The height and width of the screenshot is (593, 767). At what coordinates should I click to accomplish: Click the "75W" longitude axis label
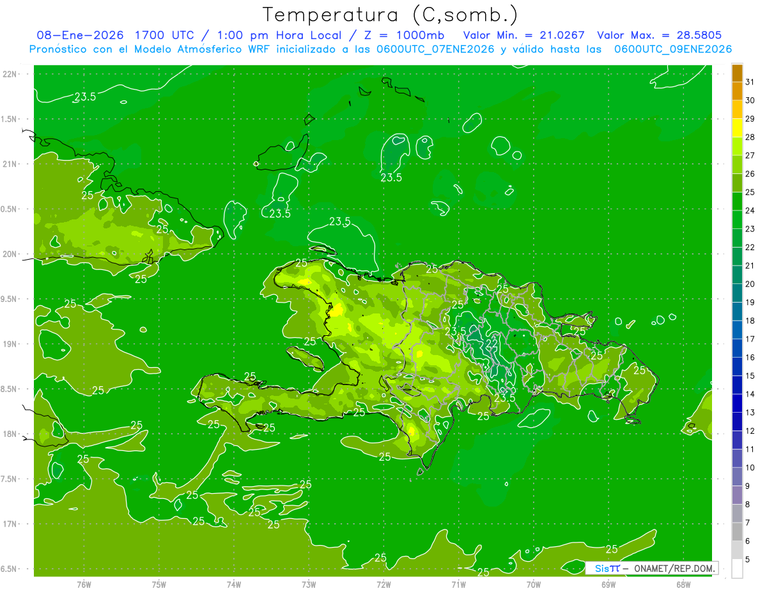click(x=159, y=584)
